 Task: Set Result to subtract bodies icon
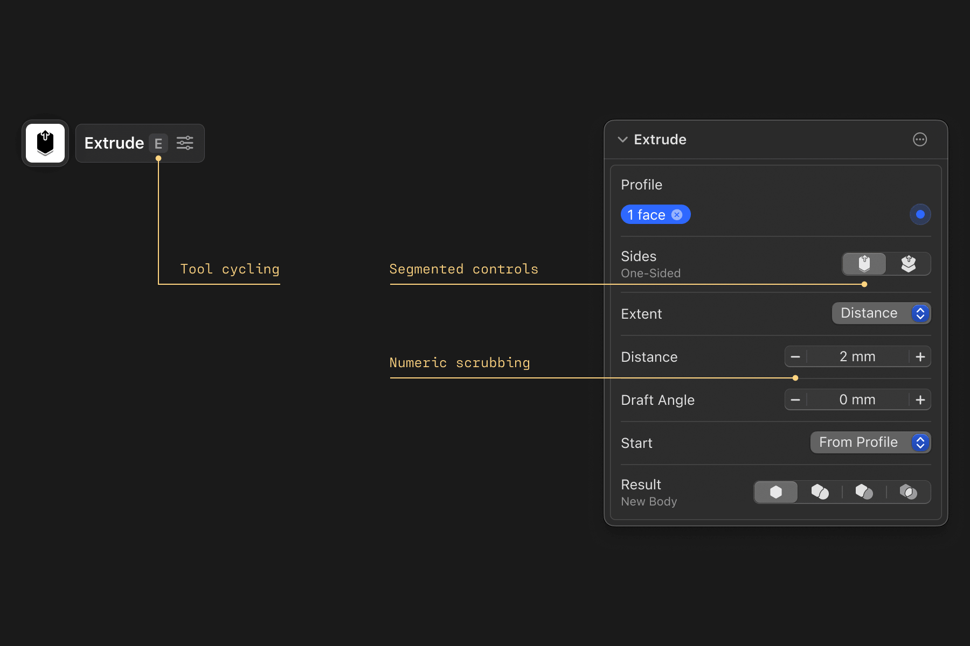click(x=864, y=492)
